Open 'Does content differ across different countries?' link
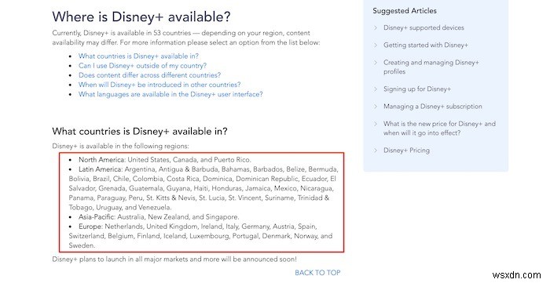 (x=149, y=74)
